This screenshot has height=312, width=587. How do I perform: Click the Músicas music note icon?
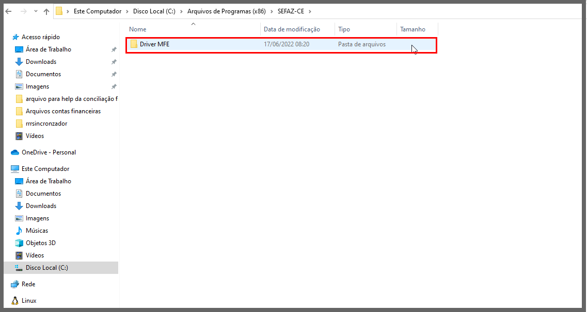19,230
